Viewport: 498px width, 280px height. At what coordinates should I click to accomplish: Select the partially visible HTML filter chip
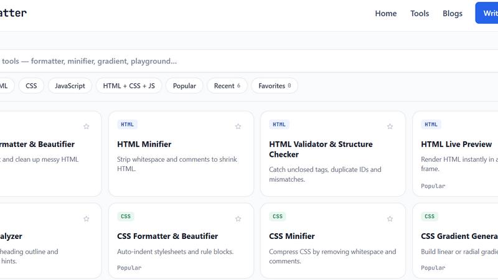6,86
